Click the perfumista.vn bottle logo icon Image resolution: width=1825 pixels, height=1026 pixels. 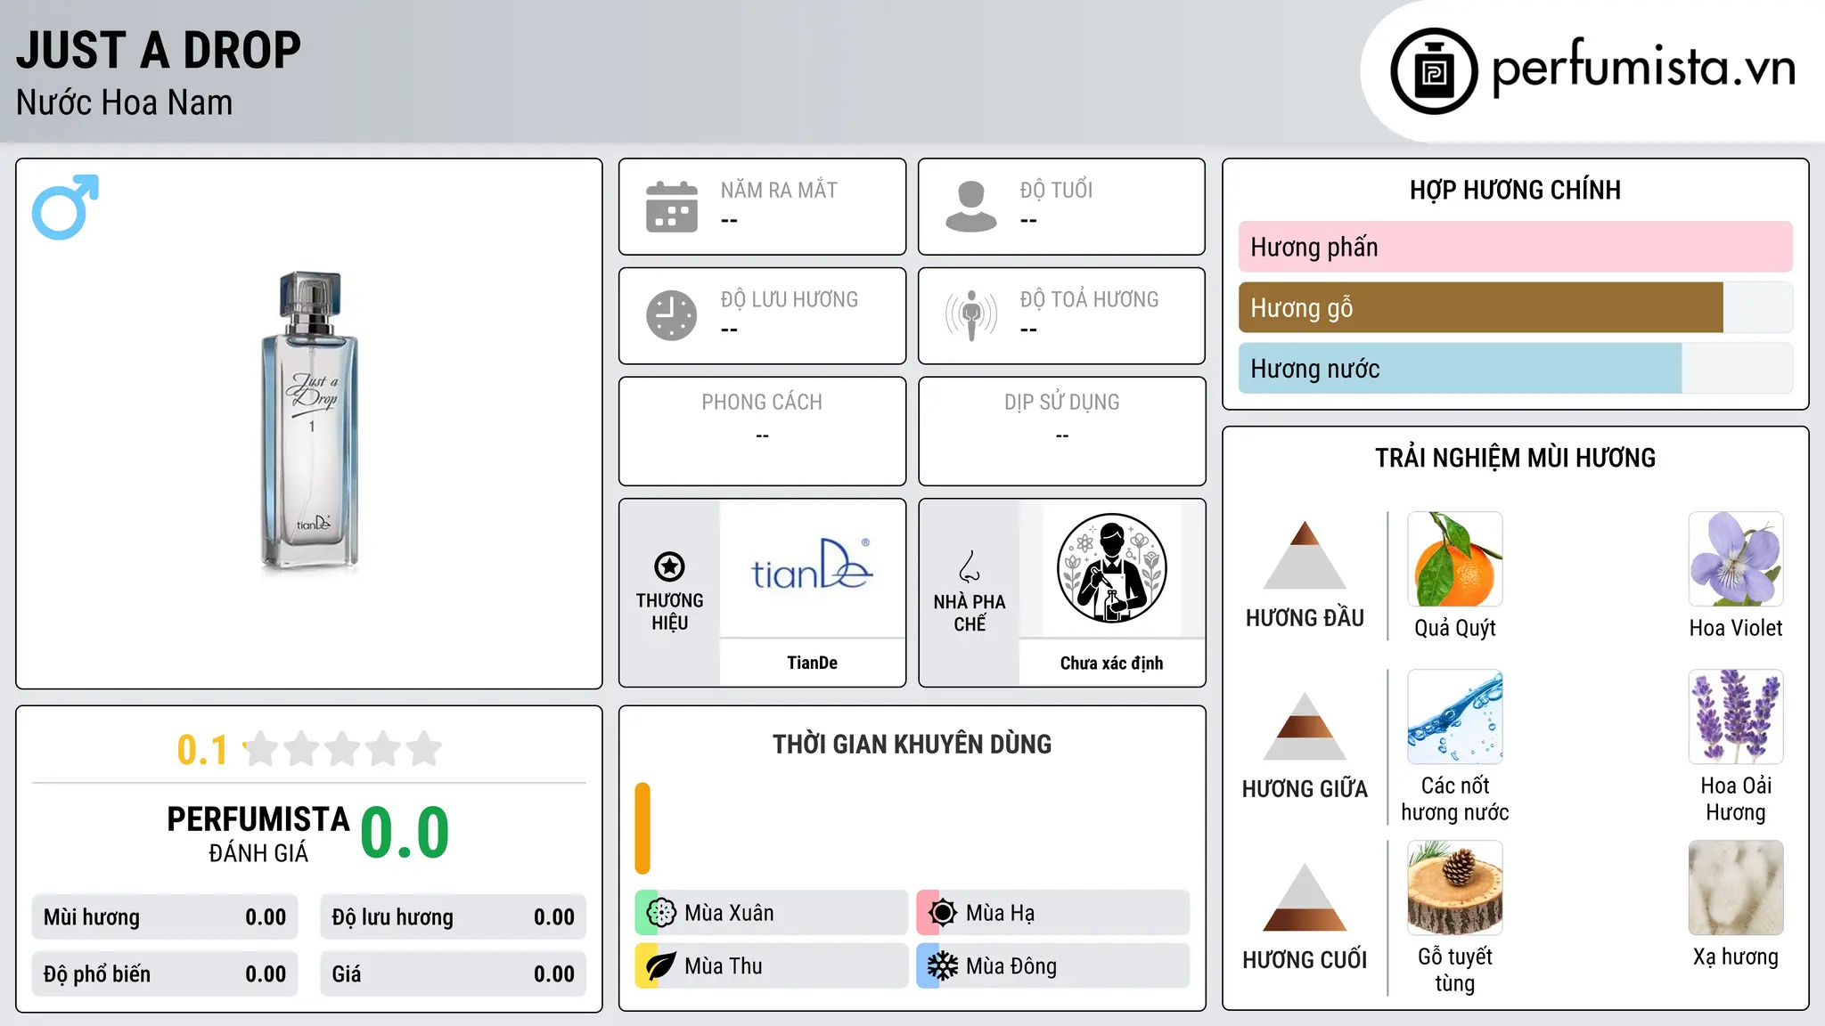(1434, 71)
